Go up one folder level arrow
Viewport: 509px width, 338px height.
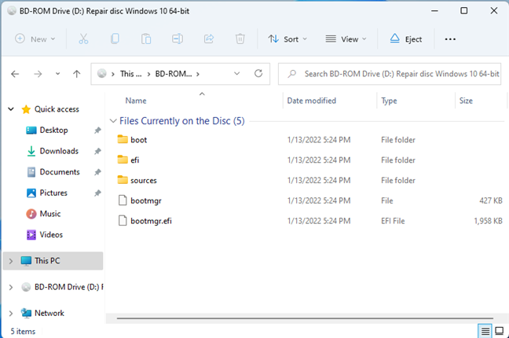click(76, 74)
